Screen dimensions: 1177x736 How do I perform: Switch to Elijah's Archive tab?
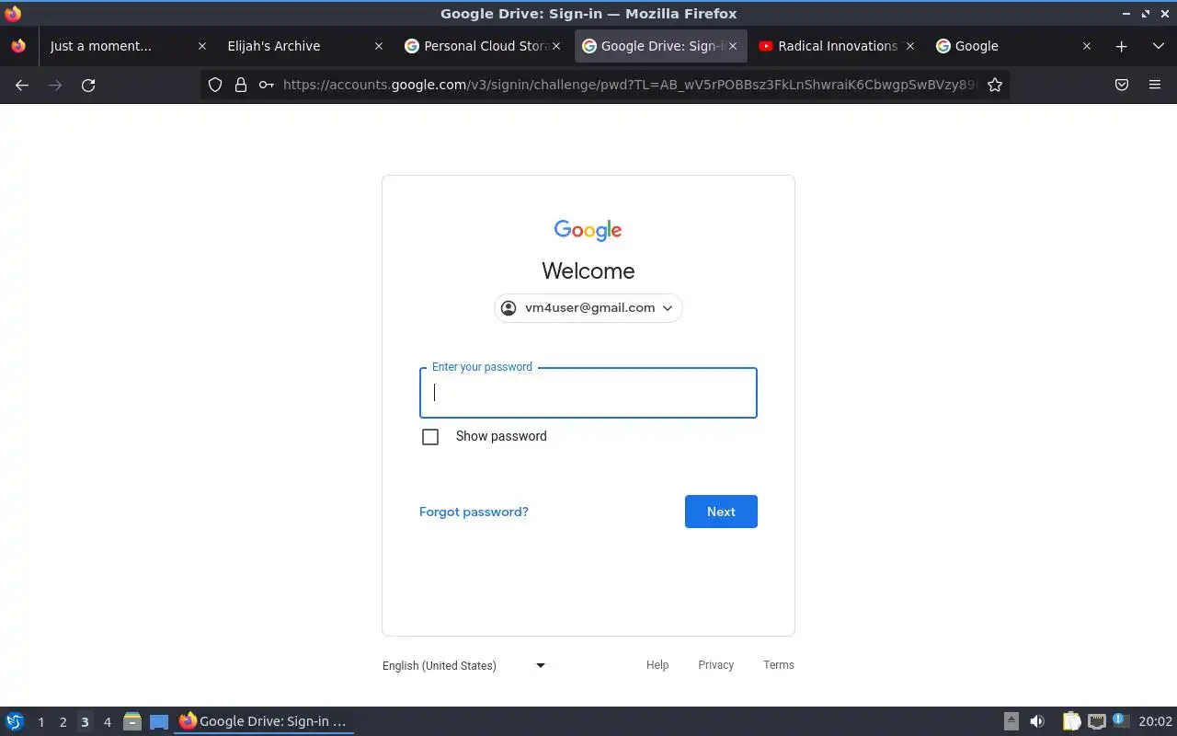point(303,46)
